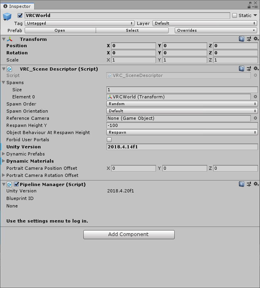Click Position X field
Image resolution: width=260 pixels, height=288 pixels.
134,46
